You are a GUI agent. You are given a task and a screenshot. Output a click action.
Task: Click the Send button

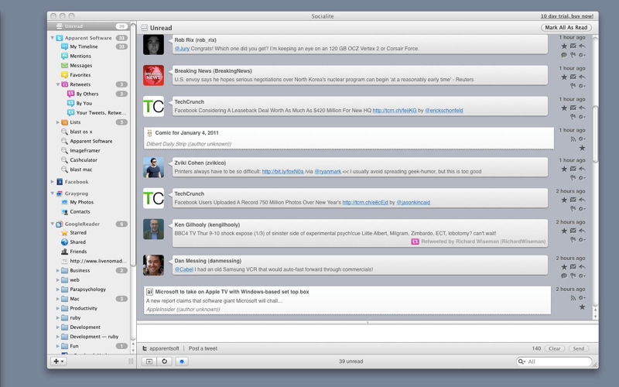tap(578, 349)
